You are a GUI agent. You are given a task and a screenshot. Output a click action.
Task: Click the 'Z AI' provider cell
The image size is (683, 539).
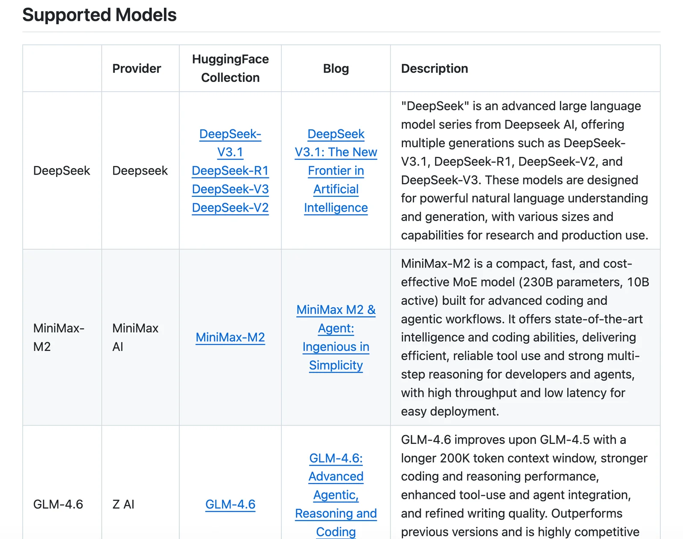point(123,504)
